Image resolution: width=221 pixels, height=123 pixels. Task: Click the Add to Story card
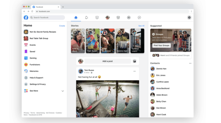[x=78, y=41]
